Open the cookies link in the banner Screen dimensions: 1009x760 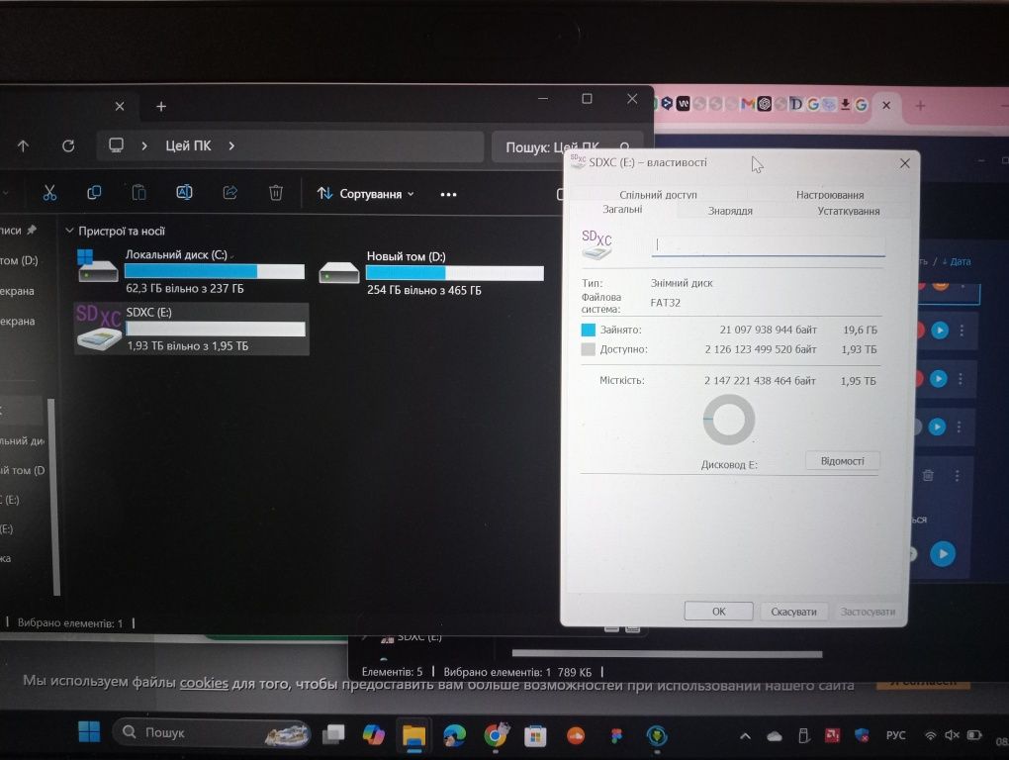tap(204, 683)
